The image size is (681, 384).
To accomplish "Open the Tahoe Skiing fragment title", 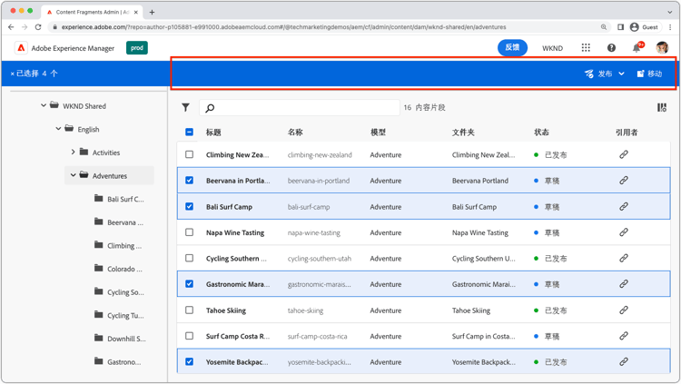I will (226, 310).
